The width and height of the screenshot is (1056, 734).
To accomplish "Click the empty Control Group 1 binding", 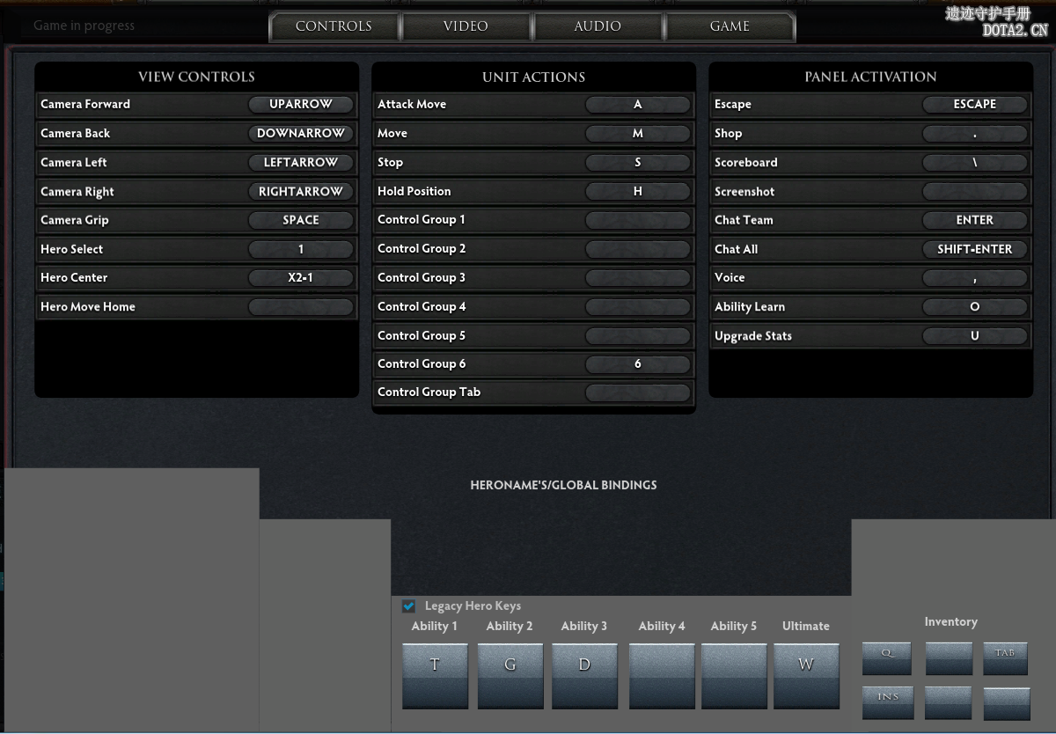I will (x=638, y=220).
